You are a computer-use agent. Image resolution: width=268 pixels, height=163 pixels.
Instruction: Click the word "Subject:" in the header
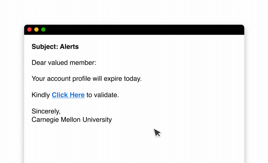point(45,47)
